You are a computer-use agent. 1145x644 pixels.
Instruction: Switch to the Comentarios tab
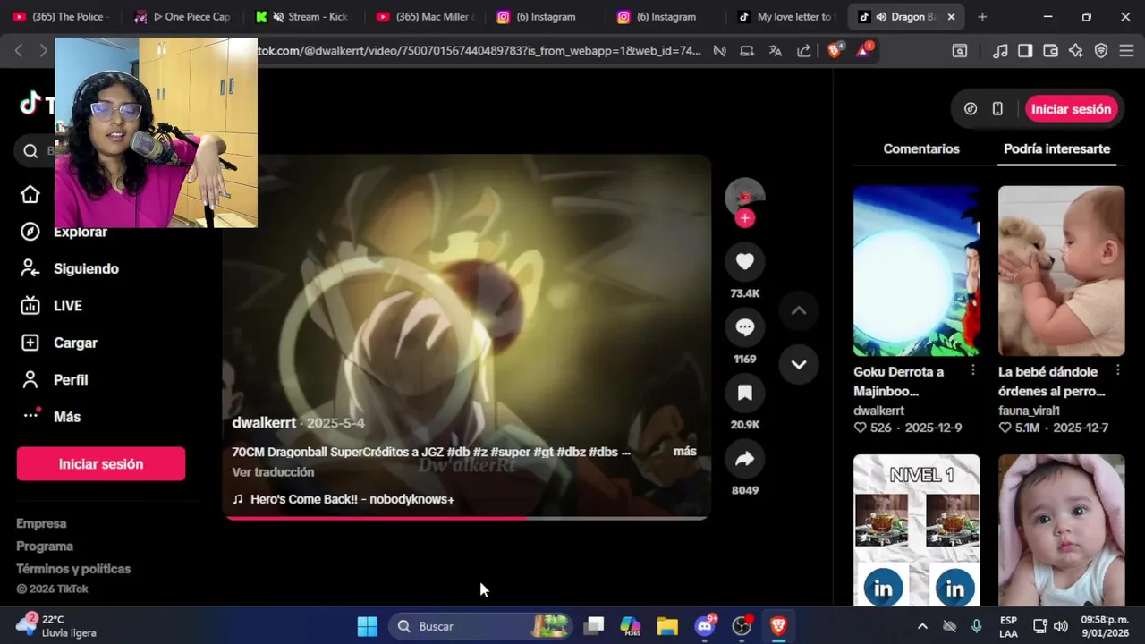921,149
